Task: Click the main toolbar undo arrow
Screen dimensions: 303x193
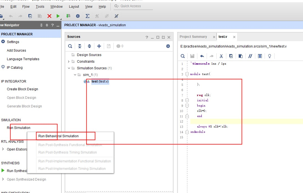Action: [x=11, y=16]
